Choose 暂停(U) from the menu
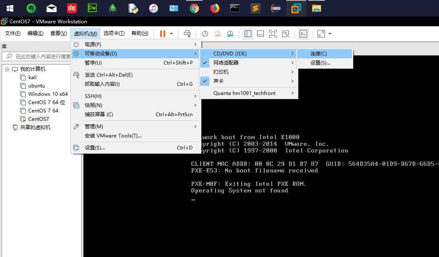Image resolution: width=439 pixels, height=257 pixels. pos(136,63)
